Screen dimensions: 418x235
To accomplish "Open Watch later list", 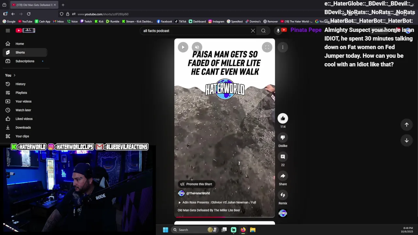I will [25, 110].
